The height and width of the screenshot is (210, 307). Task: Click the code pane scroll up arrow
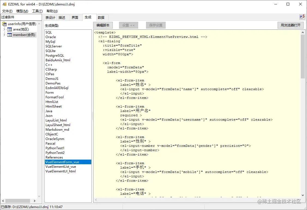tap(303, 32)
